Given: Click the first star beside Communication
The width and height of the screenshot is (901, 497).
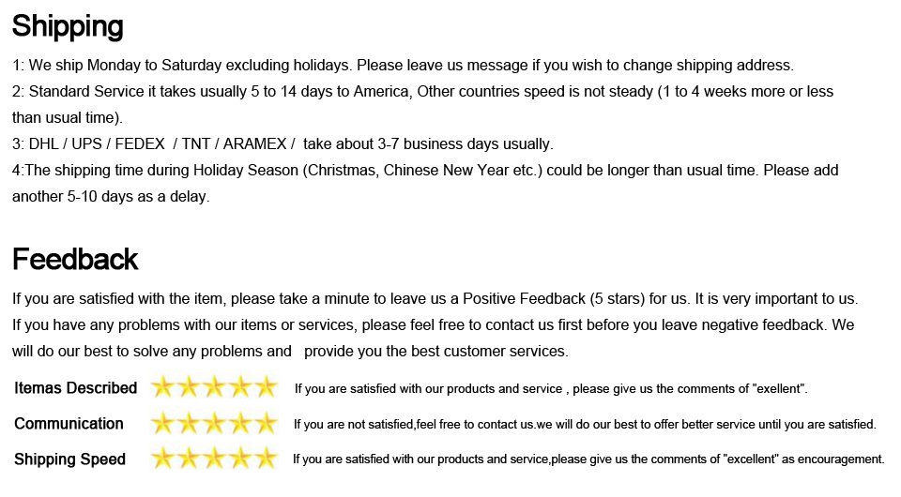Looking at the screenshot, I should [x=164, y=423].
